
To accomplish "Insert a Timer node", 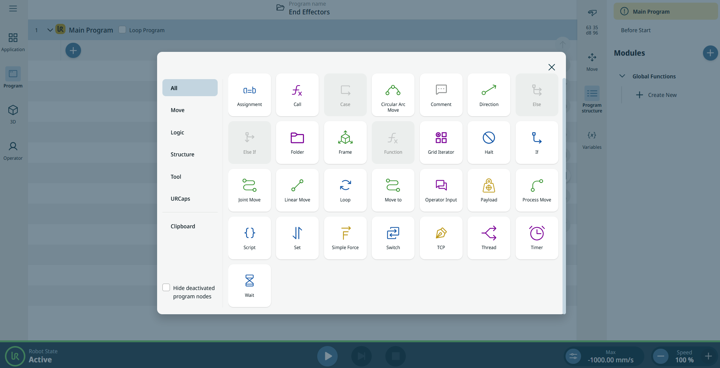I will [537, 238].
